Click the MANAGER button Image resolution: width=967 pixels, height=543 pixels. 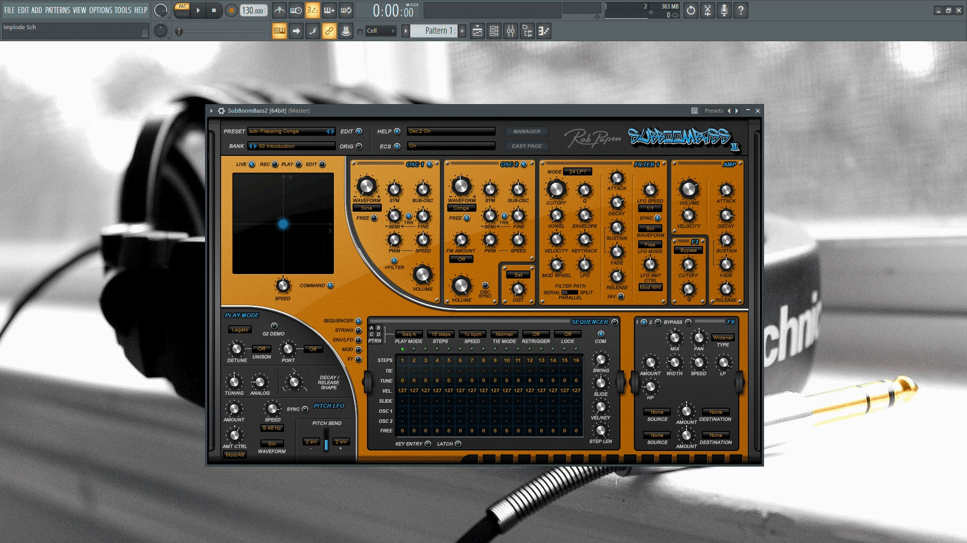527,132
